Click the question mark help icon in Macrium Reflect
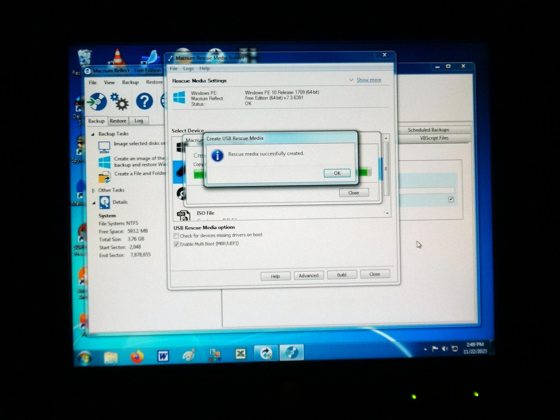This screenshot has width=560, height=420. 144,101
